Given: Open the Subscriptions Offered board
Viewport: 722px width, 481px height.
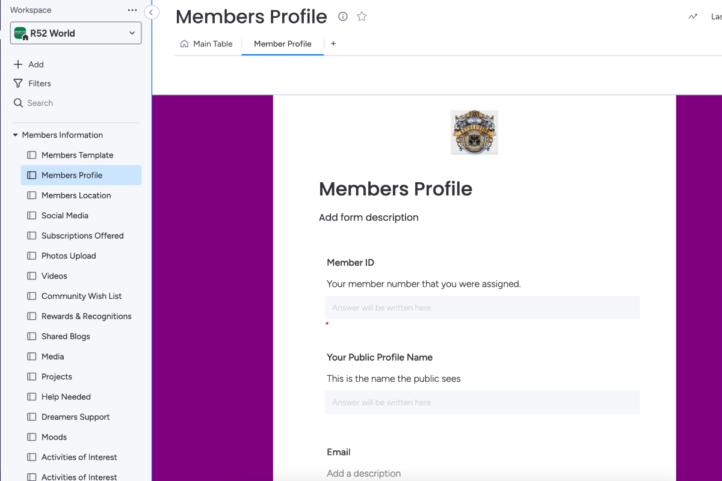Looking at the screenshot, I should (x=81, y=236).
